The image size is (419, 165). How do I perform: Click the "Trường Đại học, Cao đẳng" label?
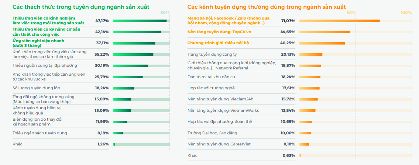pos(212,133)
